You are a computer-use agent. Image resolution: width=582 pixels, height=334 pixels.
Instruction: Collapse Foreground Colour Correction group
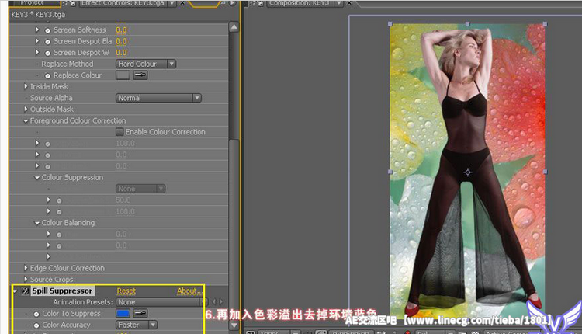coord(26,120)
